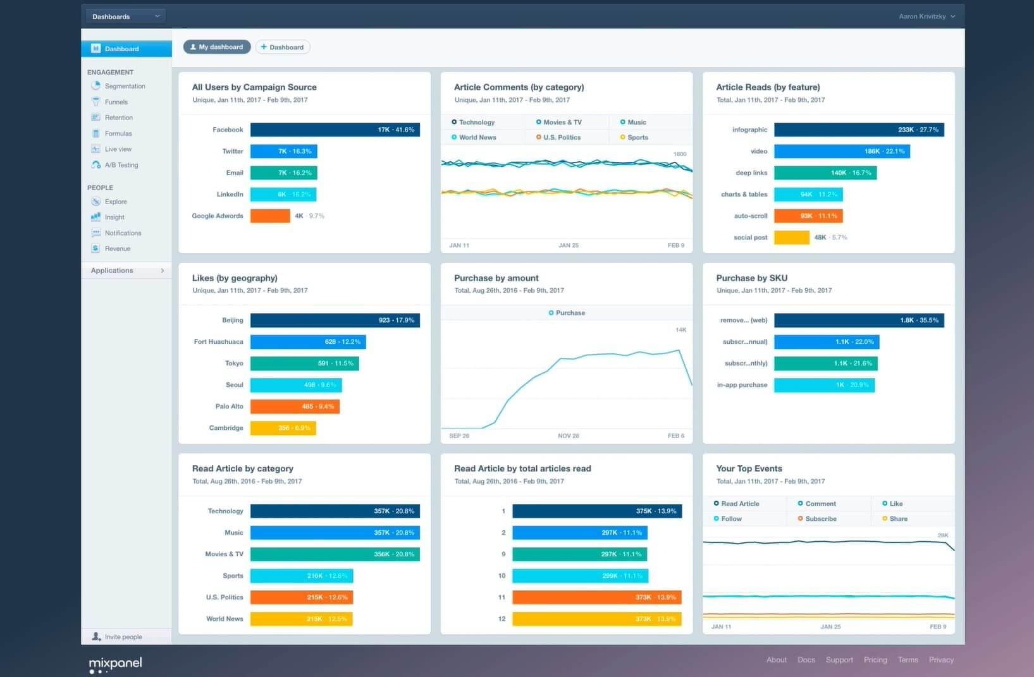
Task: Toggle U.S. Politics legend series
Action: [x=558, y=137]
